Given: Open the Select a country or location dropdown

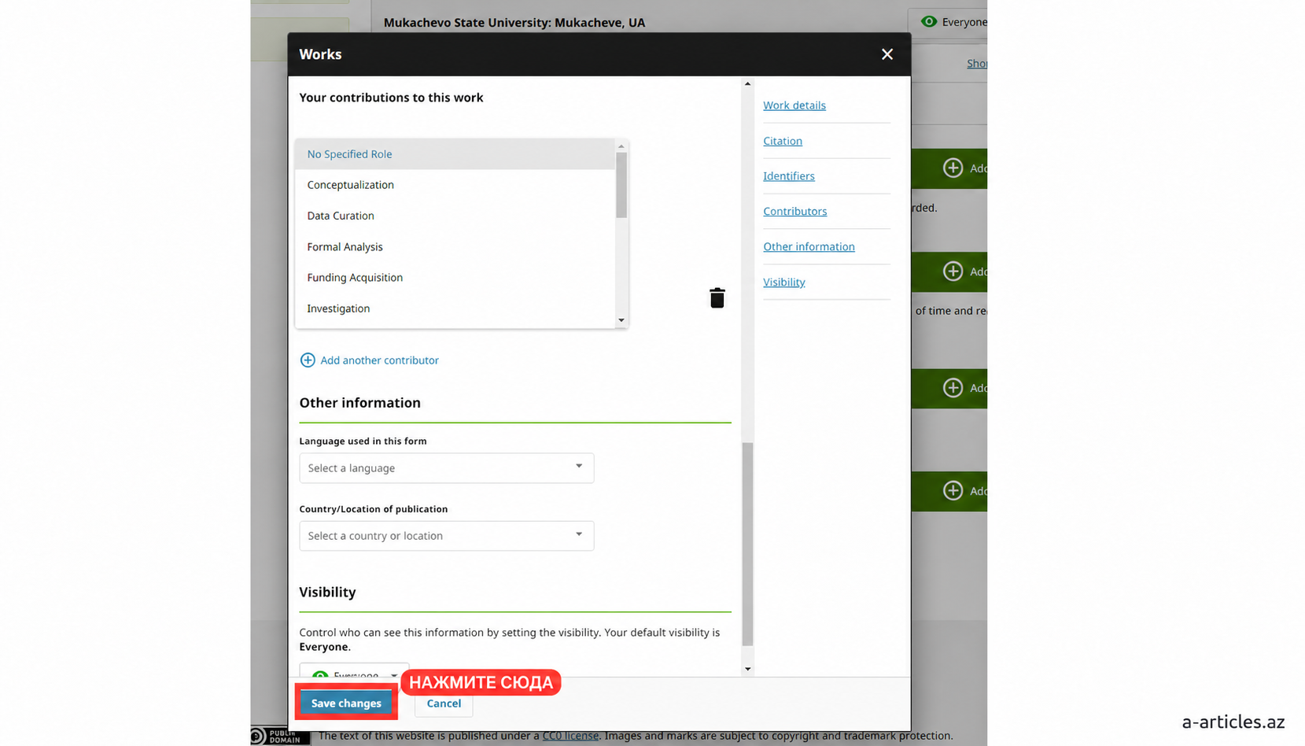Looking at the screenshot, I should (446, 536).
